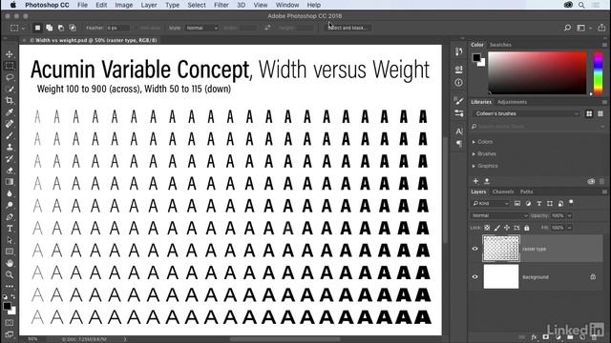Image resolution: width=611 pixels, height=343 pixels.
Task: Open the Colleen's brushes library dropdown
Action: (x=527, y=113)
